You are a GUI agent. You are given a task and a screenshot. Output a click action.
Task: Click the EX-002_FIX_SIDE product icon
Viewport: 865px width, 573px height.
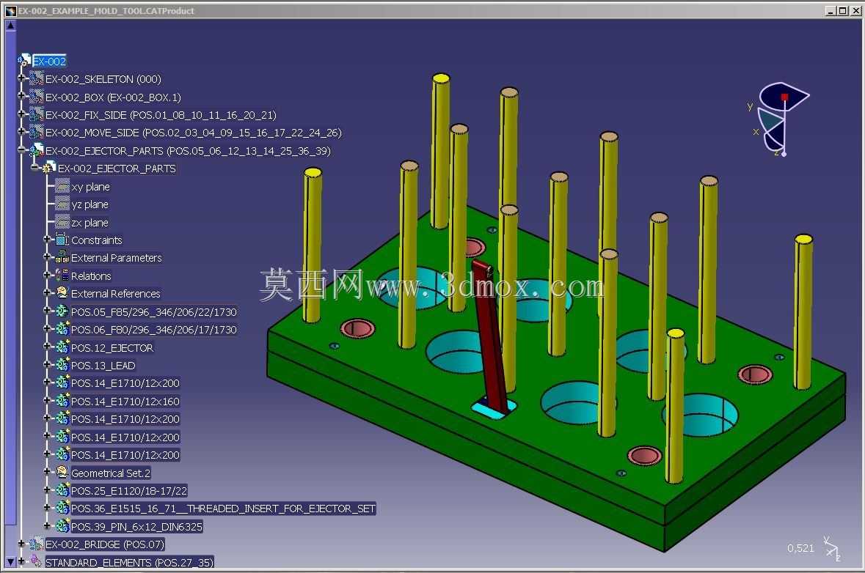click(x=37, y=114)
